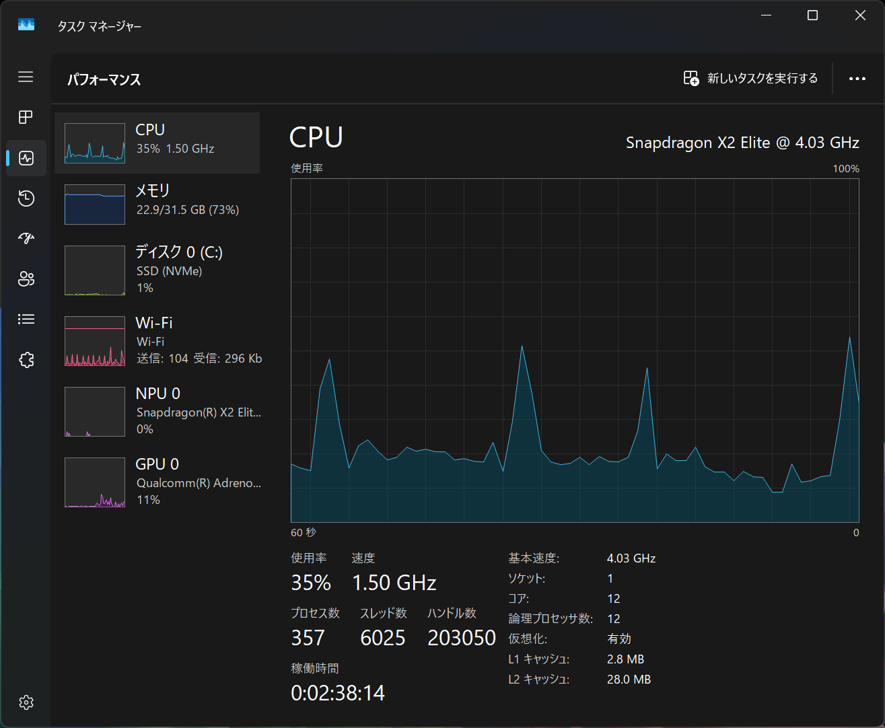Click the GPU 0 mini graph thumbnail
This screenshot has width=885, height=728.
point(95,482)
